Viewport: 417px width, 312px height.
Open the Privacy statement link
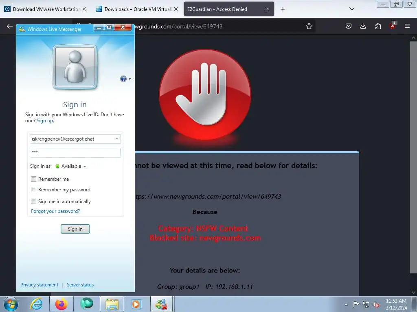pyautogui.click(x=40, y=285)
